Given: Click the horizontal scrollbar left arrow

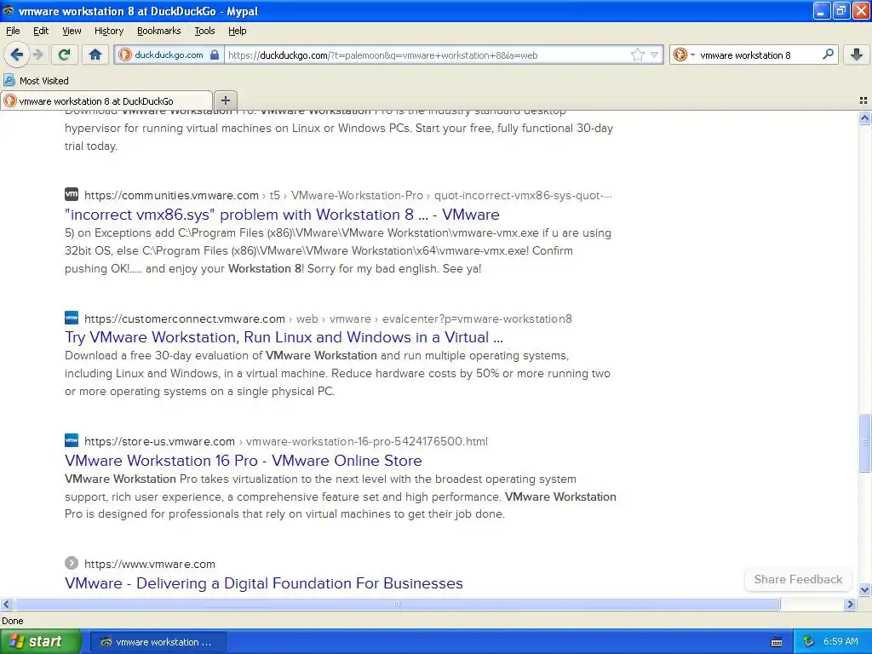Looking at the screenshot, I should click(6, 604).
